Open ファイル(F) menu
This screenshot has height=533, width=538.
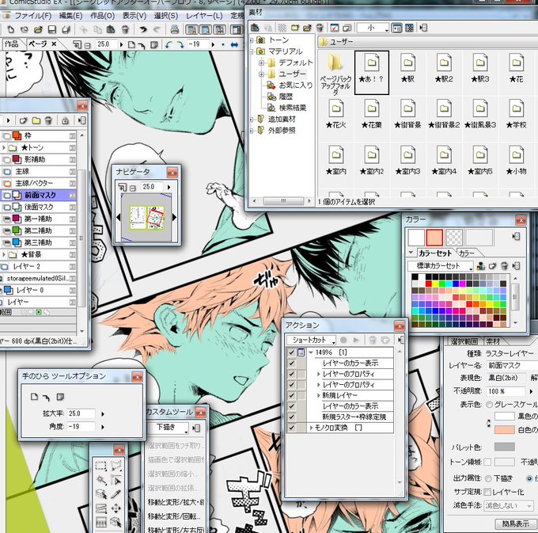click(32, 16)
